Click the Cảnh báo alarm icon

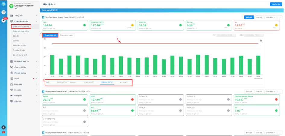pyautogui.click(x=12, y=84)
